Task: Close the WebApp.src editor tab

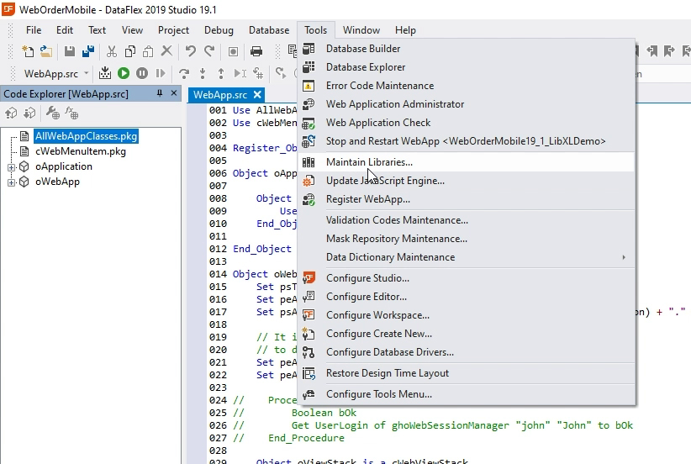Action: click(x=257, y=95)
